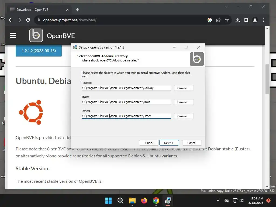View site information lock icon

[39, 20]
